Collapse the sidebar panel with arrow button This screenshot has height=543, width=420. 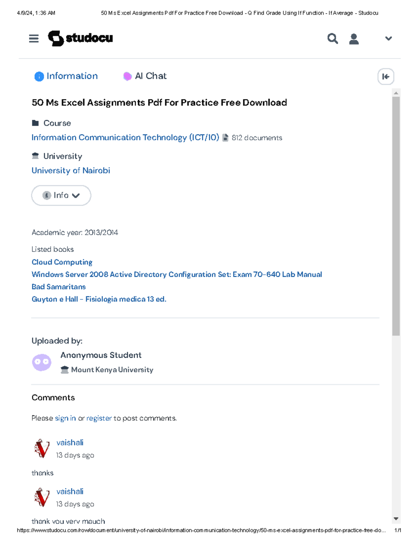(x=386, y=77)
